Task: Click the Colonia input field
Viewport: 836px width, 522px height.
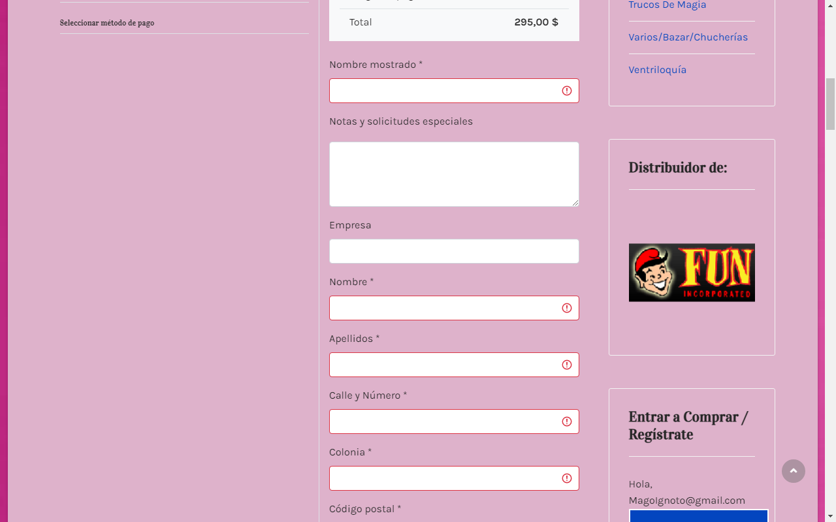Action: tap(444, 478)
